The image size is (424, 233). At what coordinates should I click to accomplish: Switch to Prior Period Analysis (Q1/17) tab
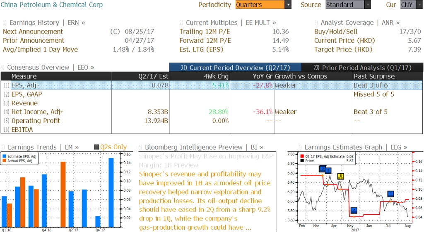(362, 68)
